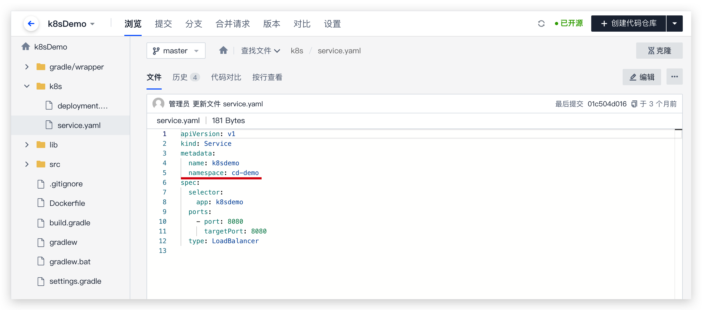Switch to the 浏览 tab
The image size is (702, 310).
click(x=133, y=24)
